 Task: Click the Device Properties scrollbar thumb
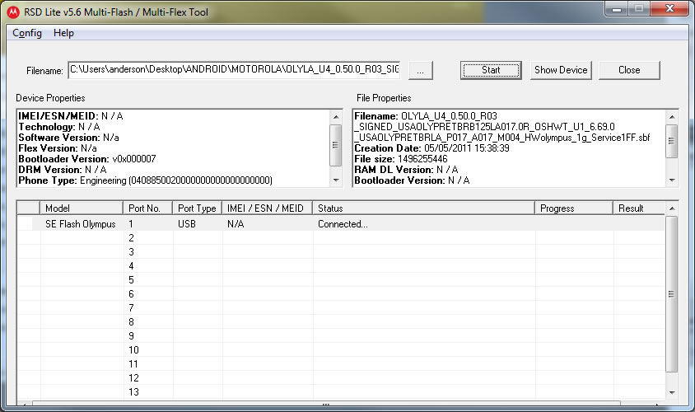[335, 145]
